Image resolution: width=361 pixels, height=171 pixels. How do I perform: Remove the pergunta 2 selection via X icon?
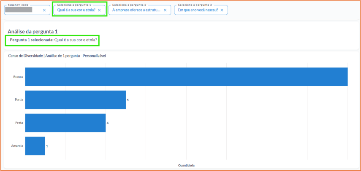coord(164,10)
